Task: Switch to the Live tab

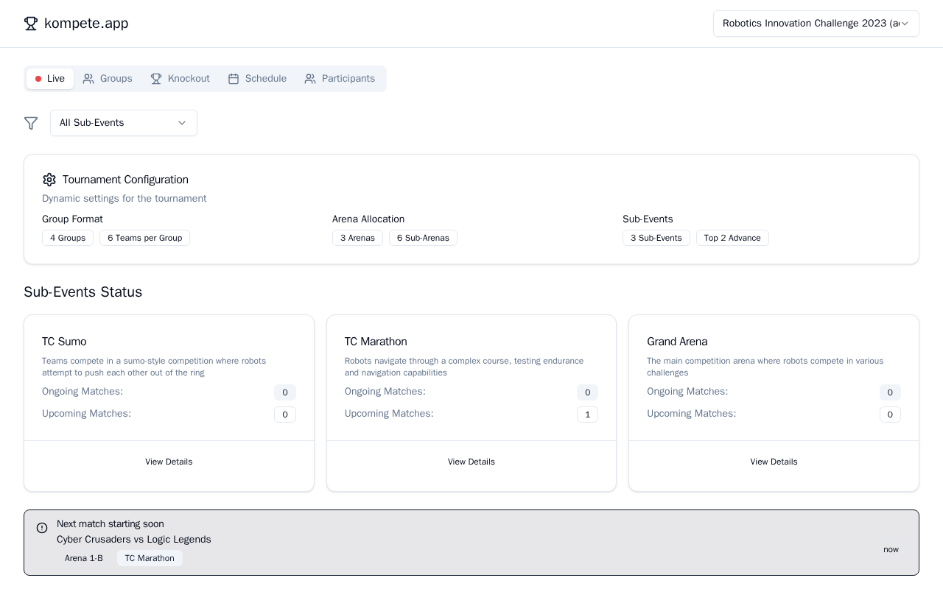Action: [x=50, y=79]
